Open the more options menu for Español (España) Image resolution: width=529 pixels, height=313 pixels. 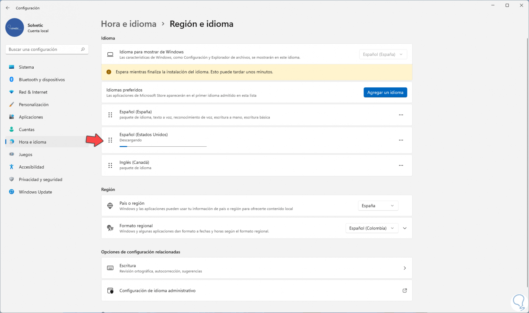[x=401, y=115]
